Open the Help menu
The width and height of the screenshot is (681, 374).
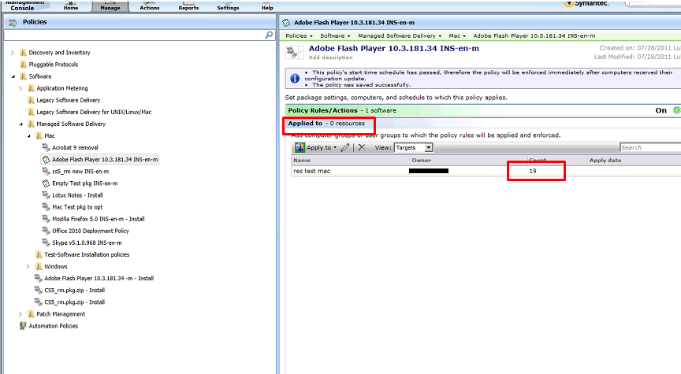pyautogui.click(x=267, y=6)
